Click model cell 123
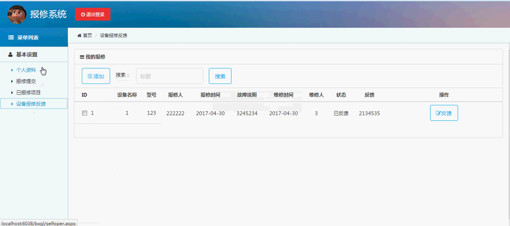 click(x=152, y=113)
